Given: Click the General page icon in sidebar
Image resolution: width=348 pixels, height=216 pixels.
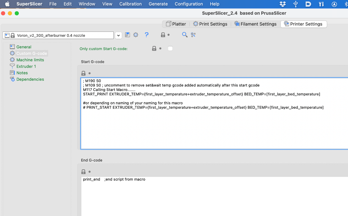Looking at the screenshot, I should click(x=12, y=47).
